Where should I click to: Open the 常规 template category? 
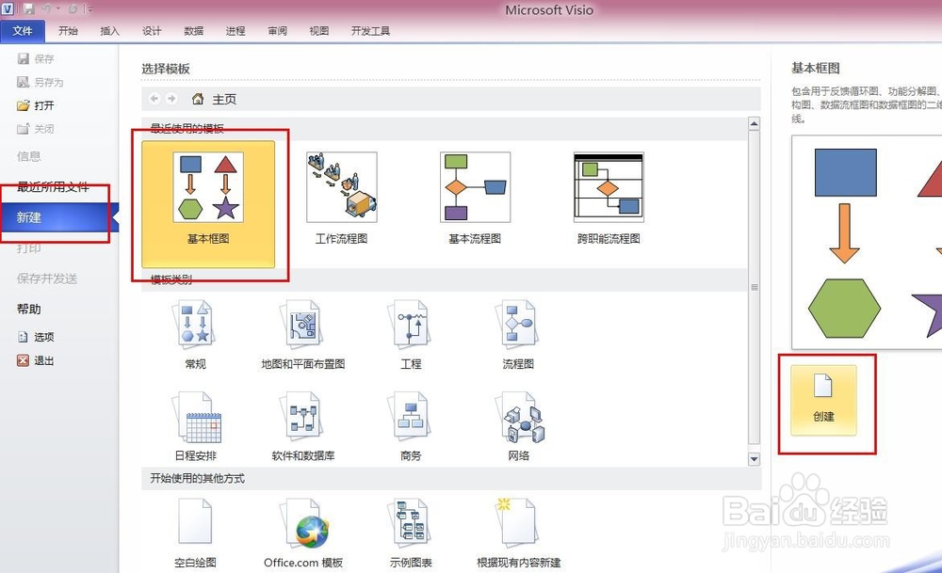pyautogui.click(x=195, y=335)
